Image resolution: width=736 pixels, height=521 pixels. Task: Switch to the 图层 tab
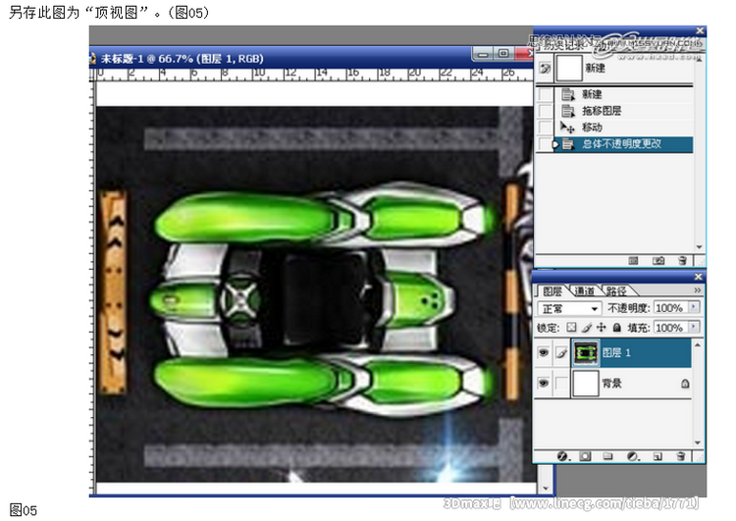point(552,291)
